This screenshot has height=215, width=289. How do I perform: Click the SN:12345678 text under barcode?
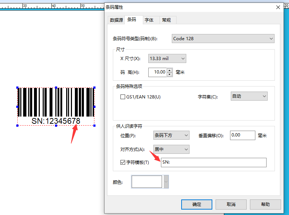[56, 121]
